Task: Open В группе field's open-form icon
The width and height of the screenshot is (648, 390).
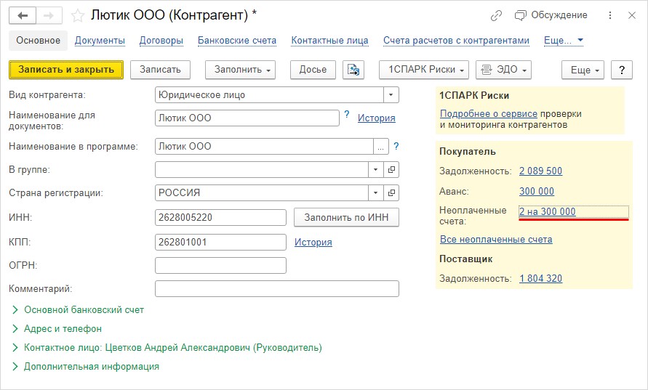Action: 391,170
